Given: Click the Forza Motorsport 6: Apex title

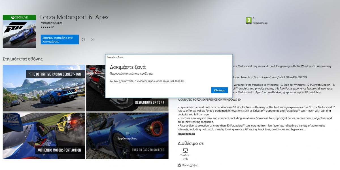Looking at the screenshot, I should point(74,17).
